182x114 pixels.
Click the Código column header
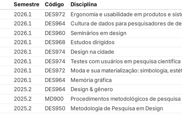54,5
